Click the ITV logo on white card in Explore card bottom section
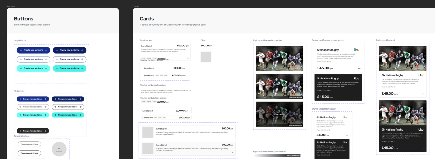 345,117
